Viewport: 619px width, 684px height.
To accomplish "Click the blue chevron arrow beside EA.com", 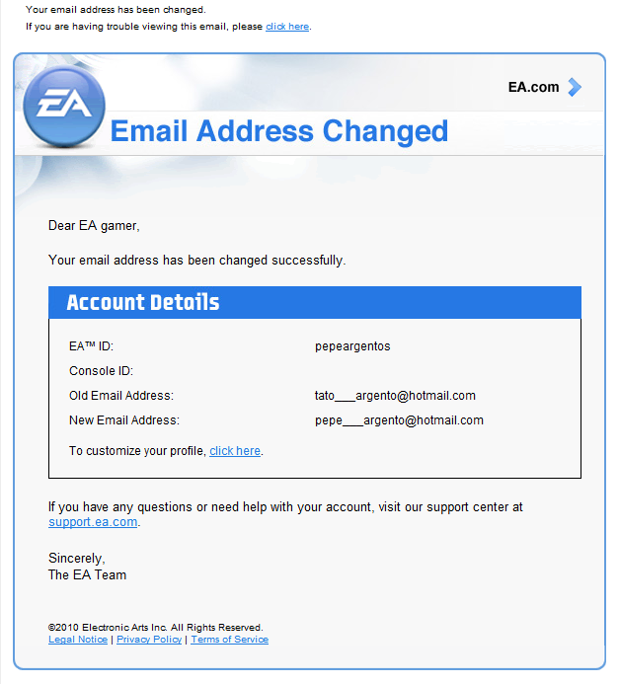I will pyautogui.click(x=575, y=87).
